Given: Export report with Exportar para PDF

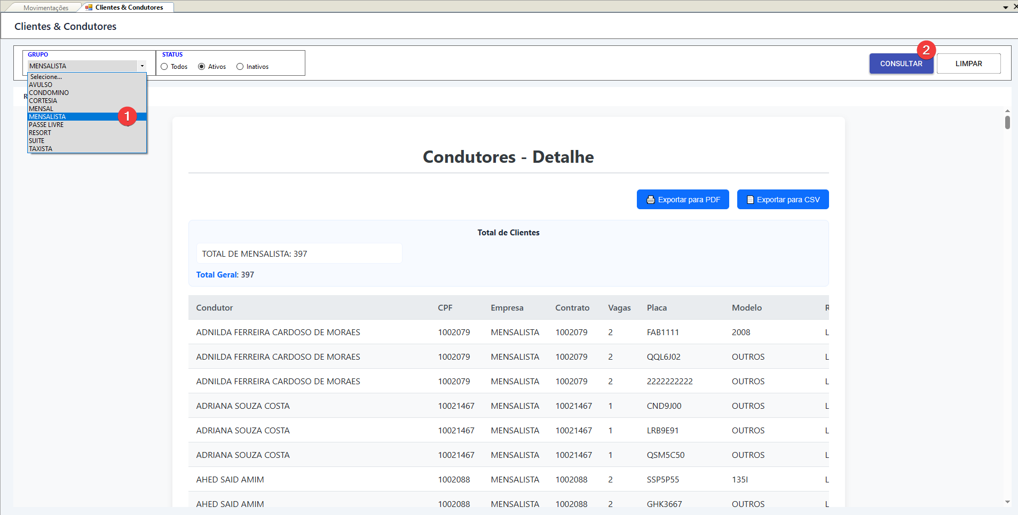Looking at the screenshot, I should click(683, 200).
